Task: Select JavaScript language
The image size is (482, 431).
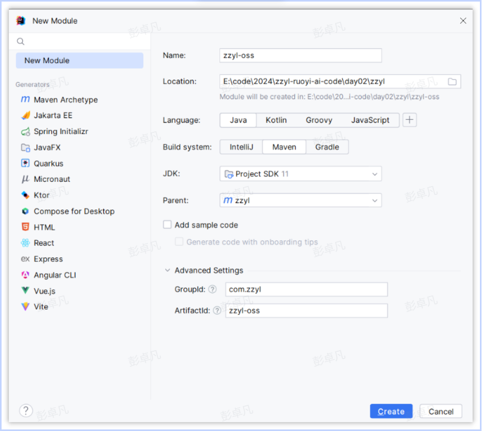Action: pyautogui.click(x=370, y=120)
